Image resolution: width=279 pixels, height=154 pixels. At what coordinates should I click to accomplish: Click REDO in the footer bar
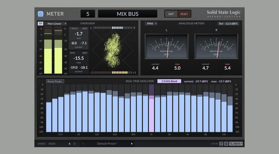click(x=52, y=144)
